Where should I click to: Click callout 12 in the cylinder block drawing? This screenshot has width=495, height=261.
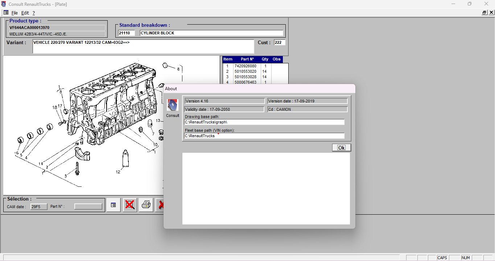click(x=118, y=172)
